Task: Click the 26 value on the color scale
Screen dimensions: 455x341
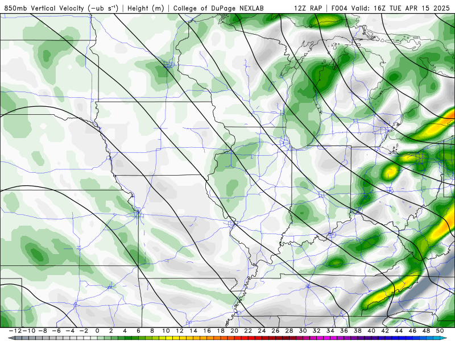Action: coord(275,331)
